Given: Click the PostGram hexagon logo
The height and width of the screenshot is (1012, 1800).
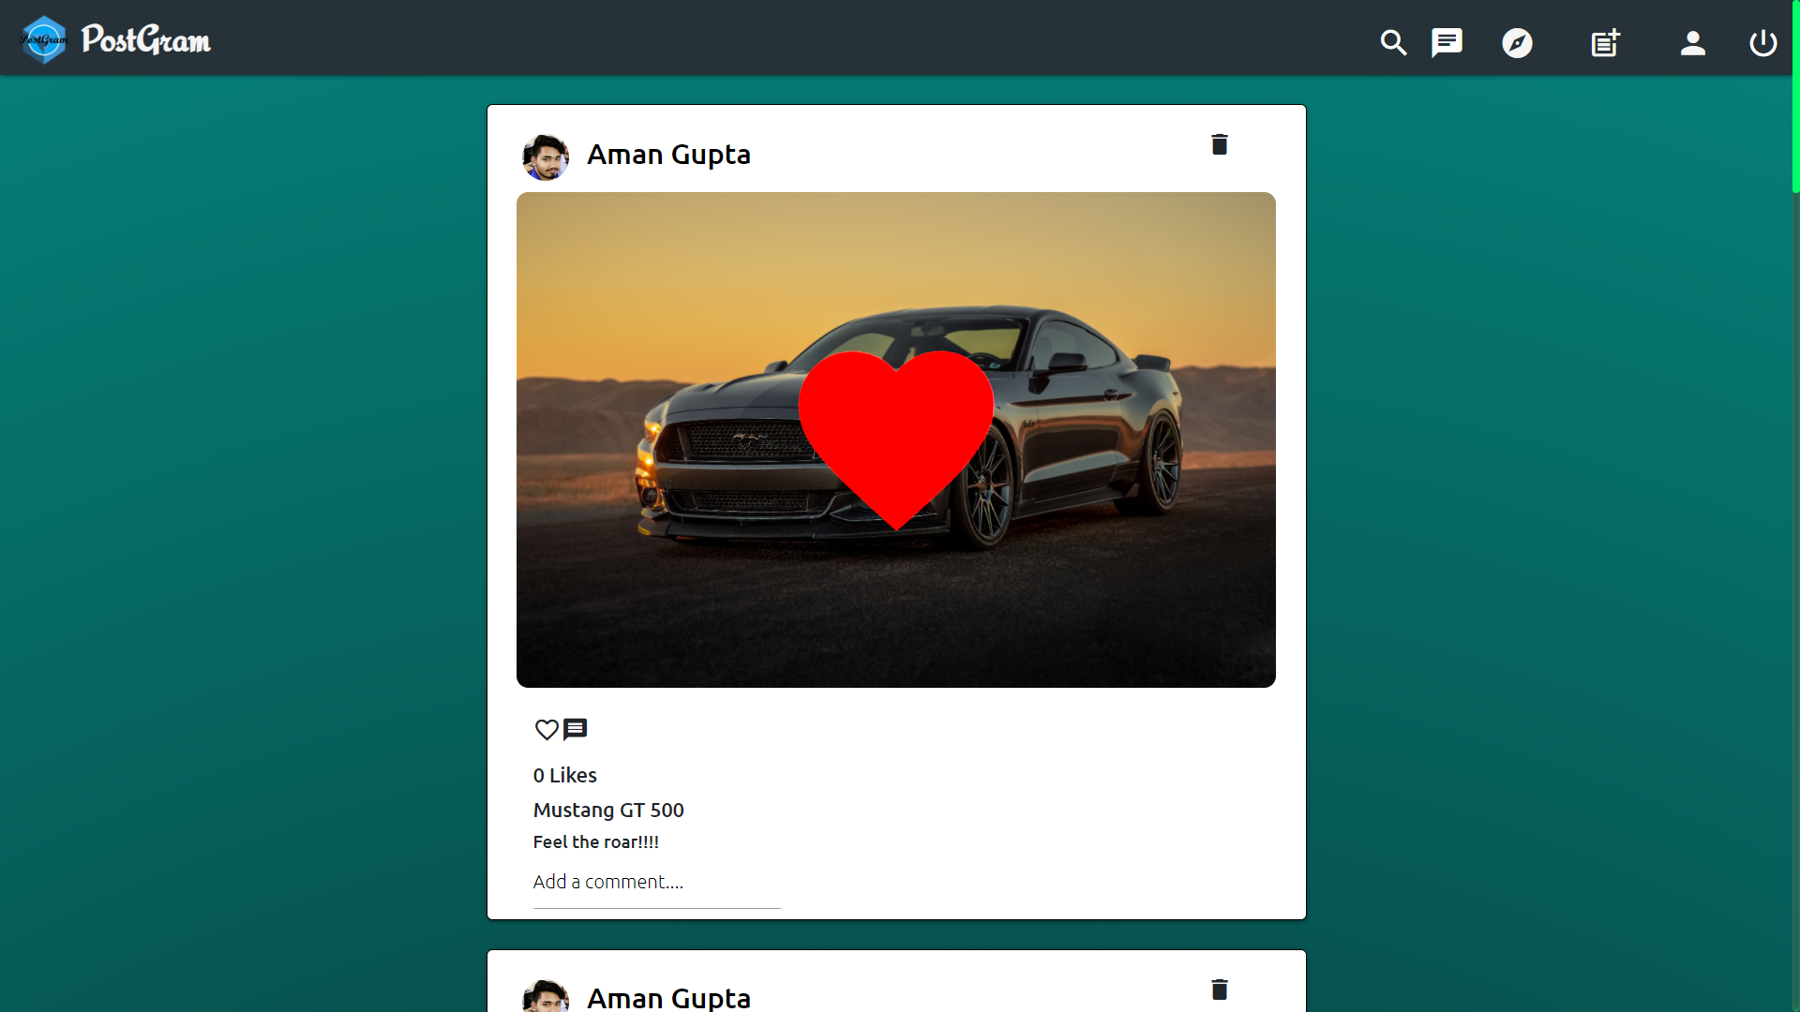Looking at the screenshot, I should click(44, 39).
